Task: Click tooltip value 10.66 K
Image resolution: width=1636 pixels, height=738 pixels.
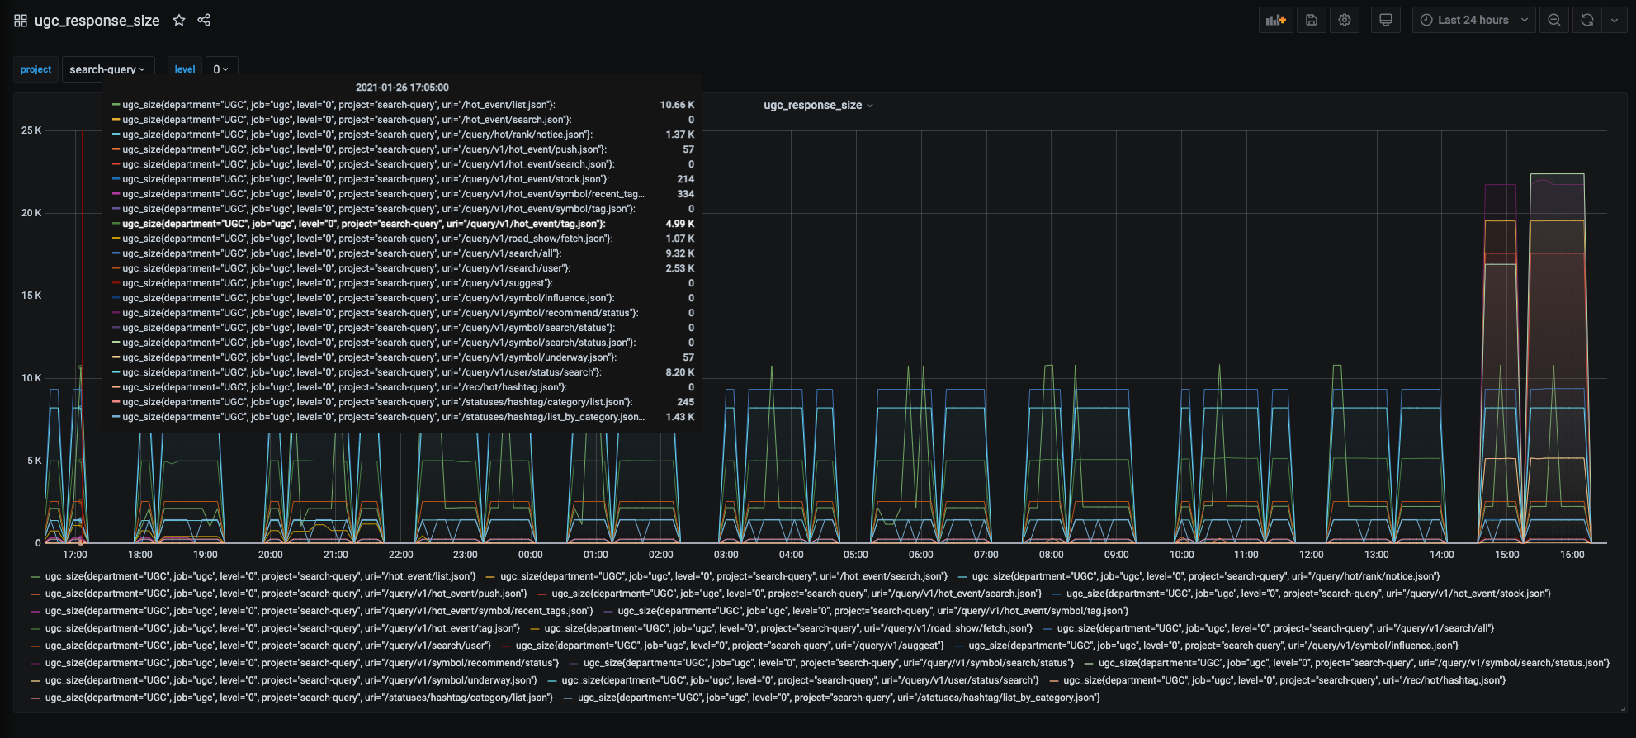Action: point(677,105)
